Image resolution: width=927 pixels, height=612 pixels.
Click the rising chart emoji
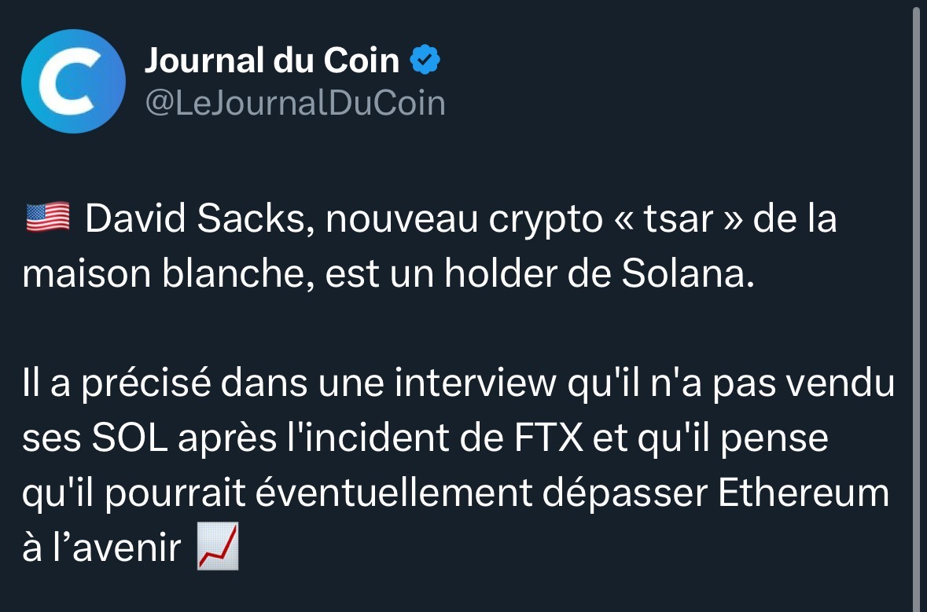[x=216, y=548]
